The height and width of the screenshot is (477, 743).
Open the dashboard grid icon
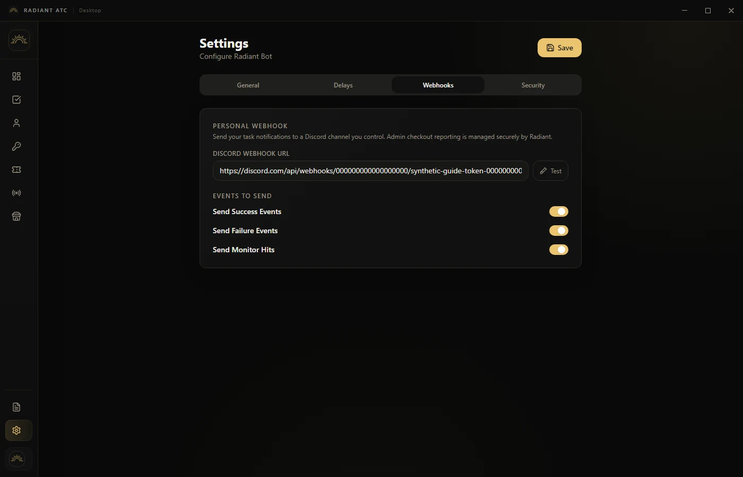pos(16,76)
